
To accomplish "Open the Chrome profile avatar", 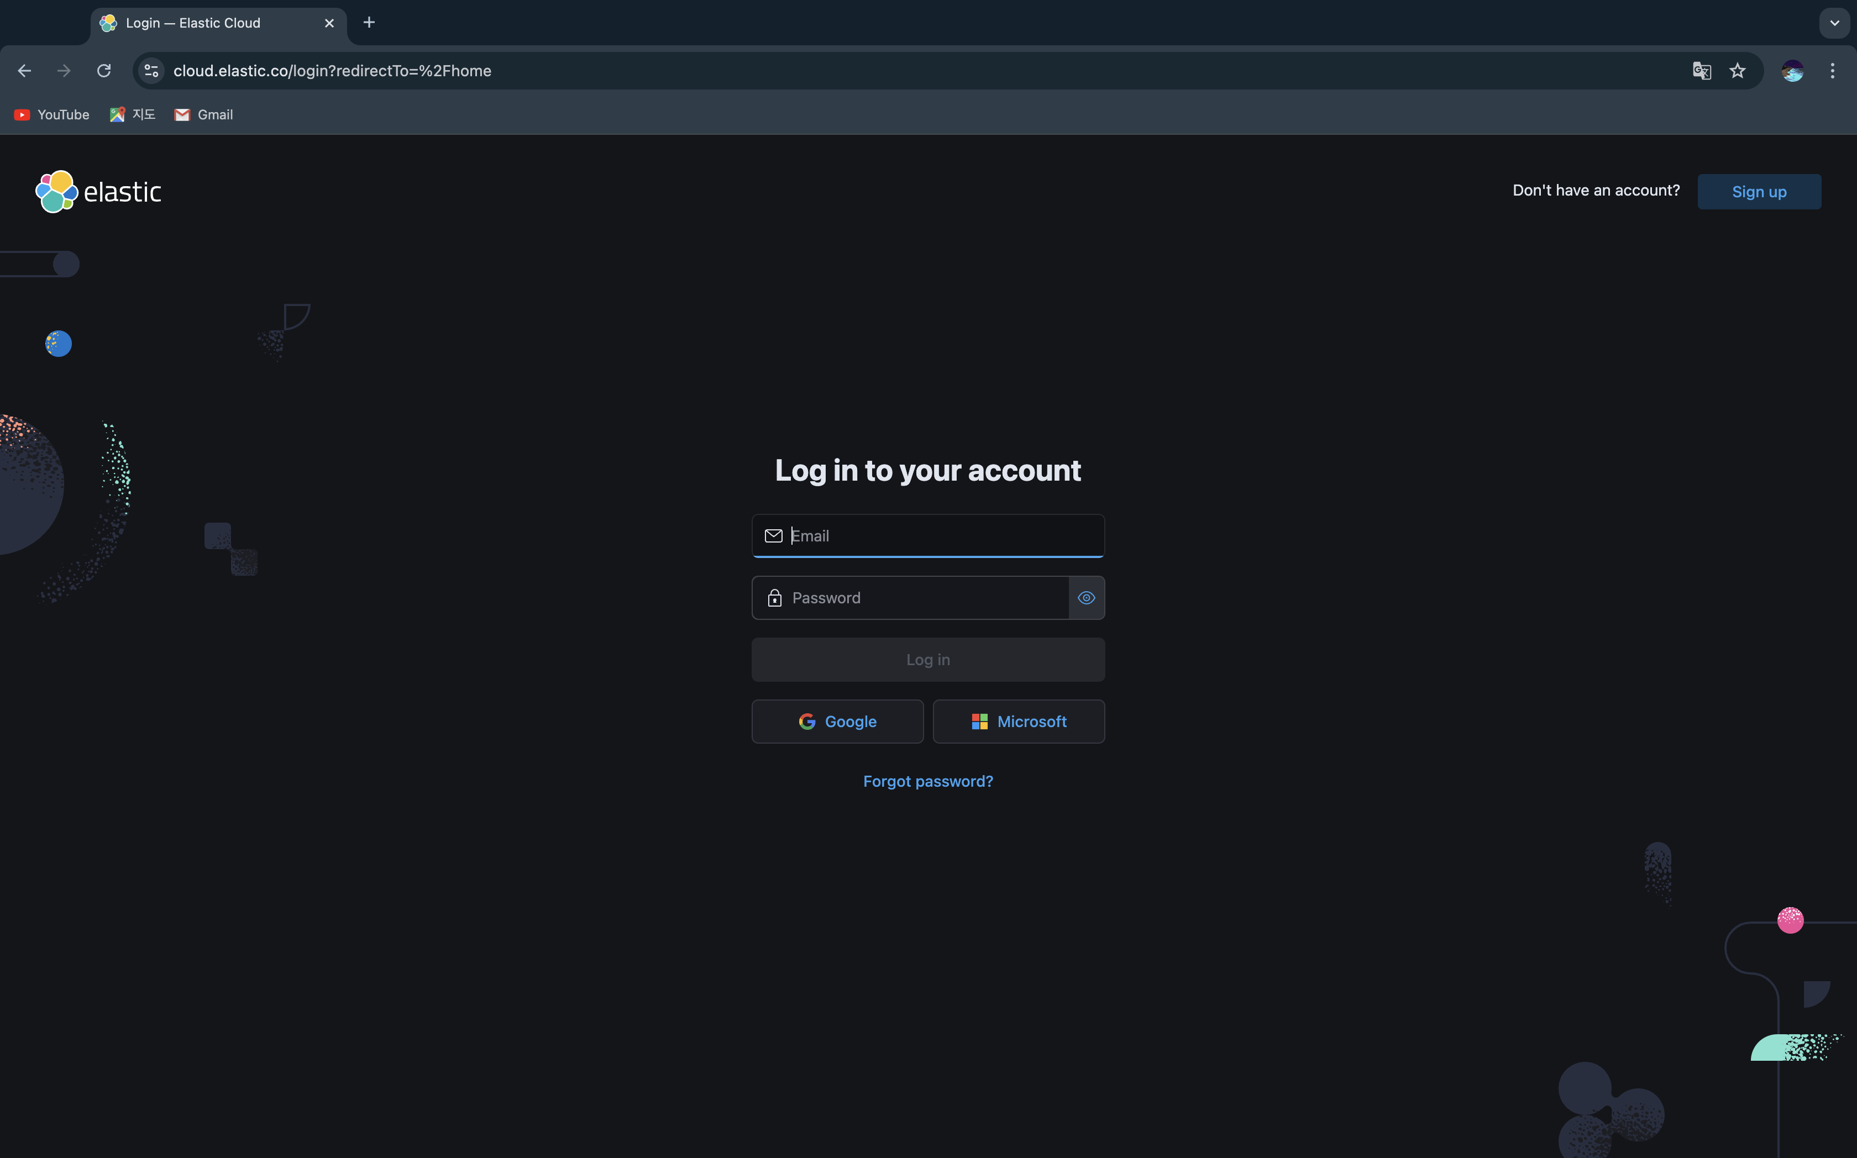I will [1793, 71].
